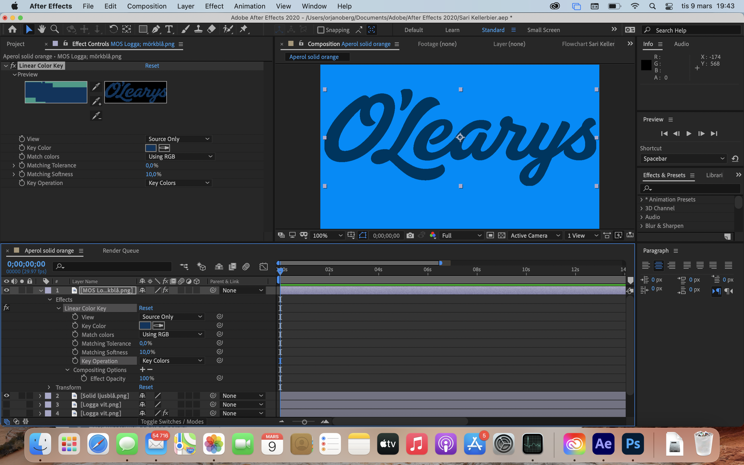Reset Linear Color Key in Effect Controls
This screenshot has height=465, width=744.
coord(152,66)
